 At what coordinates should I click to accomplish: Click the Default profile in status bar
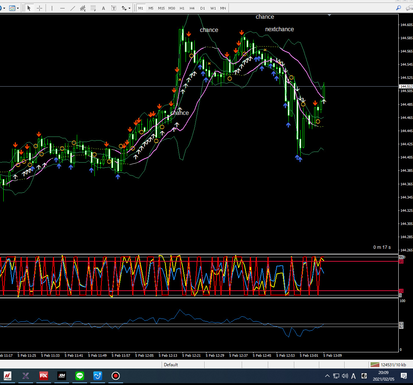[x=171, y=364]
